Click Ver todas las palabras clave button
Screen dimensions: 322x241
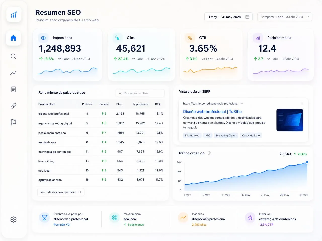click(x=61, y=192)
